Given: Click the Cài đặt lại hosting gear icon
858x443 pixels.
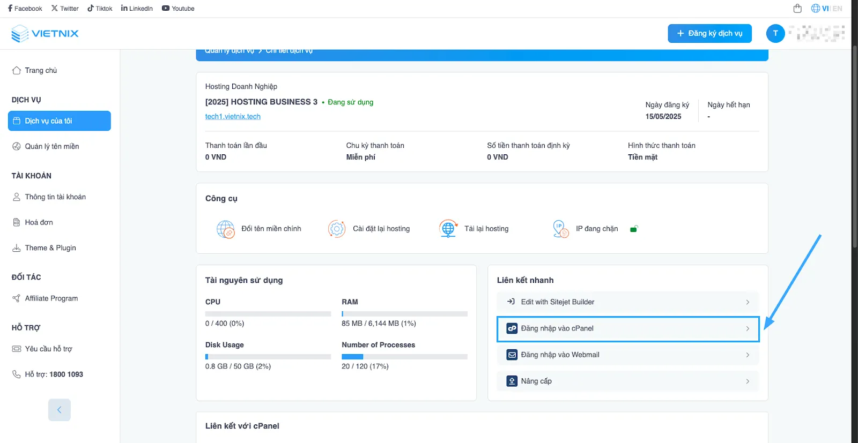Looking at the screenshot, I should coord(337,229).
